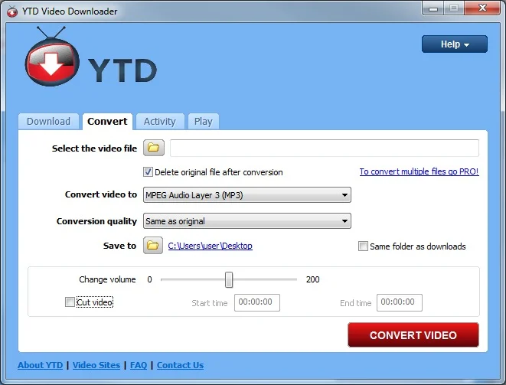Click the CONVERT VIDEO button
Viewport: 506px width, 385px height.
pyautogui.click(x=413, y=335)
